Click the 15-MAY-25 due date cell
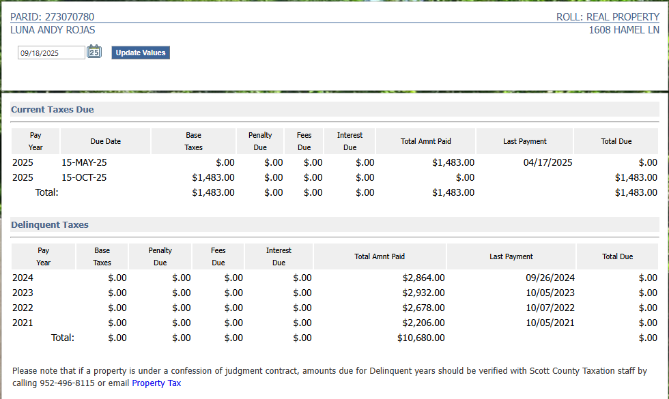 (84, 162)
